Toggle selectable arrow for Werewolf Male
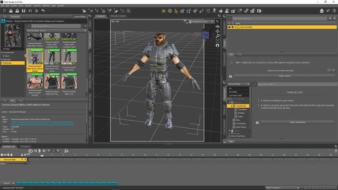Screen dimensions: 338x190 point(232,27)
